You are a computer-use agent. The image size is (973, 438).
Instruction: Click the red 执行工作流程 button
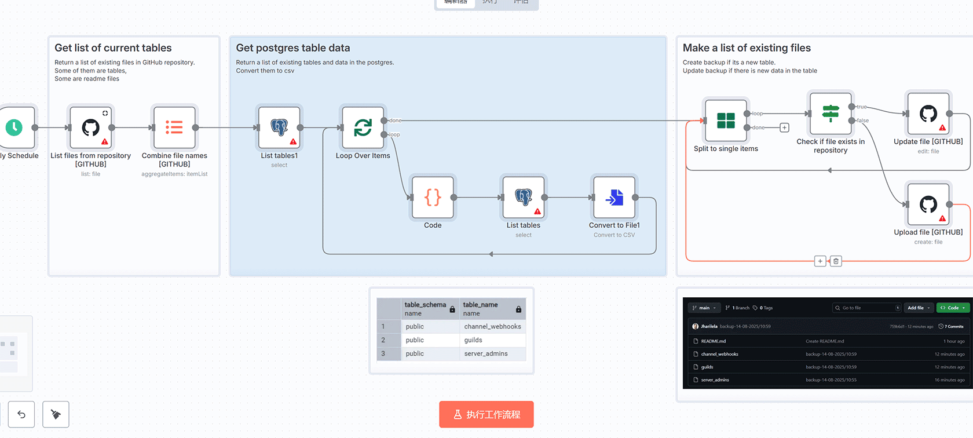click(x=486, y=414)
